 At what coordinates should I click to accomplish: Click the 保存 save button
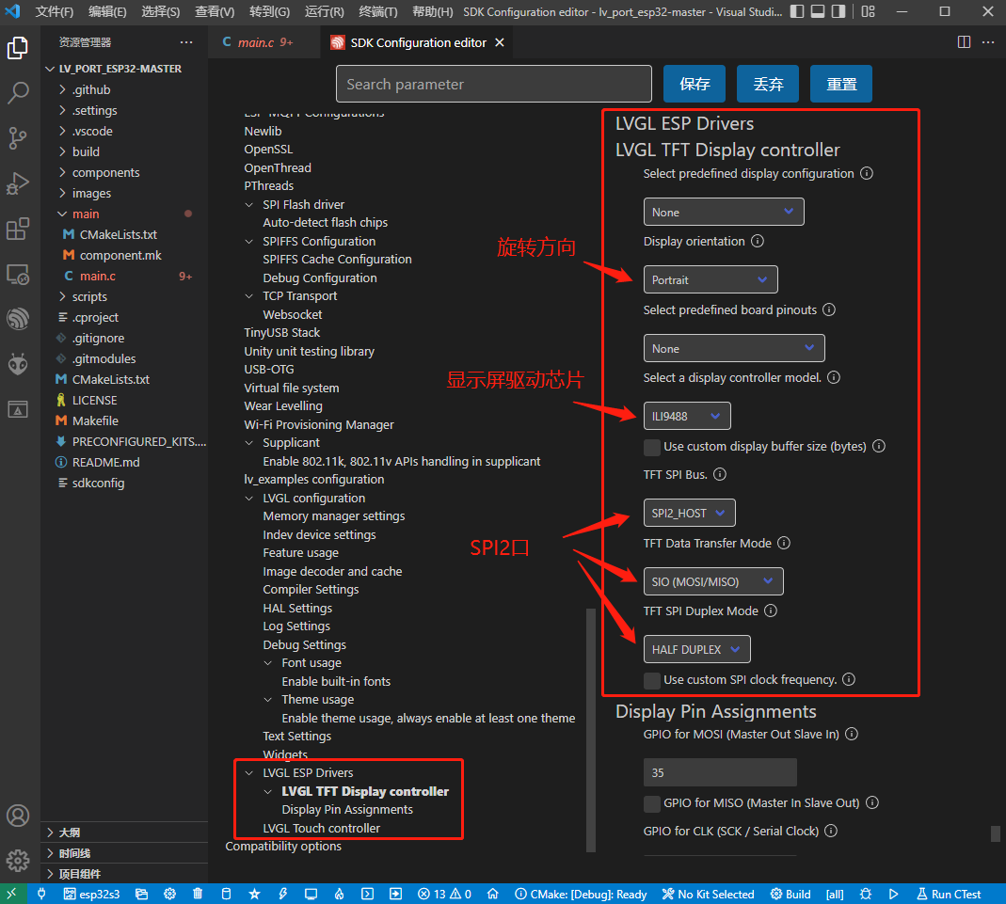pos(695,84)
